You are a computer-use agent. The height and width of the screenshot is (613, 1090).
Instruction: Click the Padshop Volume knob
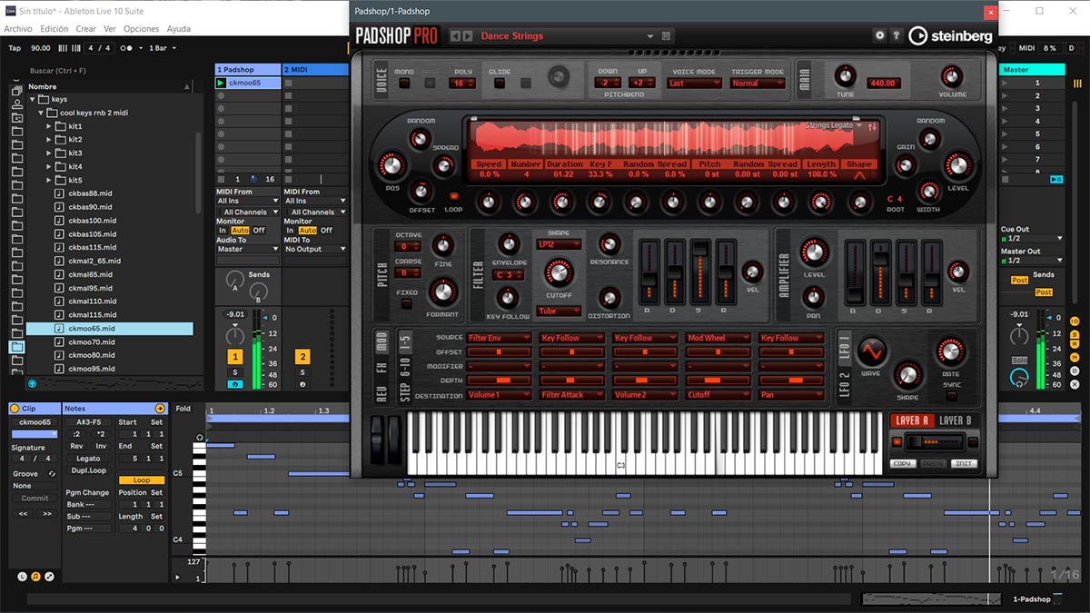[952, 76]
